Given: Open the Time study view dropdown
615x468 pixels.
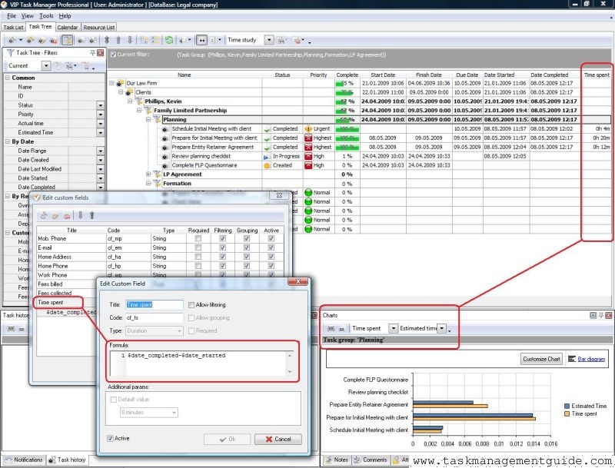Looking at the screenshot, I should (x=268, y=40).
